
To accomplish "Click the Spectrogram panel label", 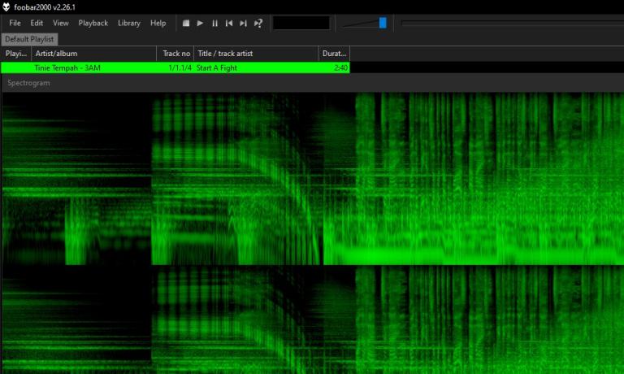I will (28, 83).
